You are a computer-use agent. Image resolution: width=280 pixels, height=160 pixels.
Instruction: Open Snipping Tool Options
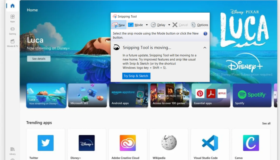tap(199, 25)
